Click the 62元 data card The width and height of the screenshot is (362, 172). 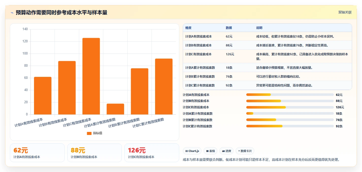click(37, 153)
